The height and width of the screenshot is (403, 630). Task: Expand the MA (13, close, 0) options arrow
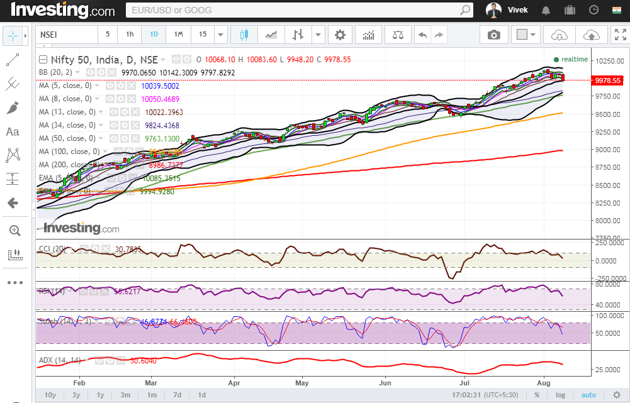click(101, 112)
